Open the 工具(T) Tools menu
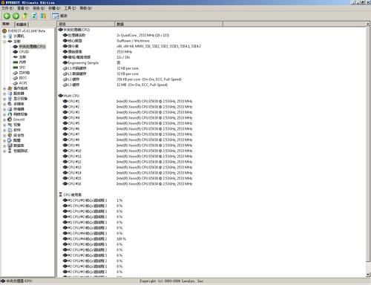The height and width of the screenshot is (285, 371). pos(70,8)
